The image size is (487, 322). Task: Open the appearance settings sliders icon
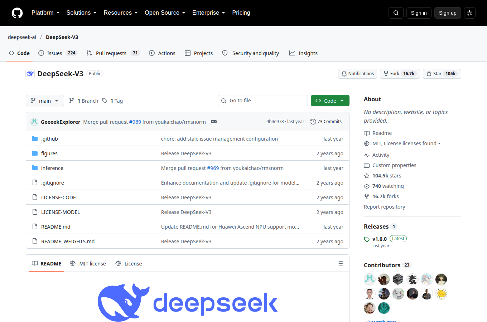pos(470,13)
